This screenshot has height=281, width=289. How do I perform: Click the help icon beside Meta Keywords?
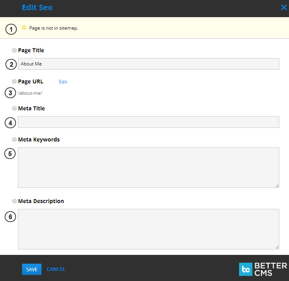pos(14,140)
